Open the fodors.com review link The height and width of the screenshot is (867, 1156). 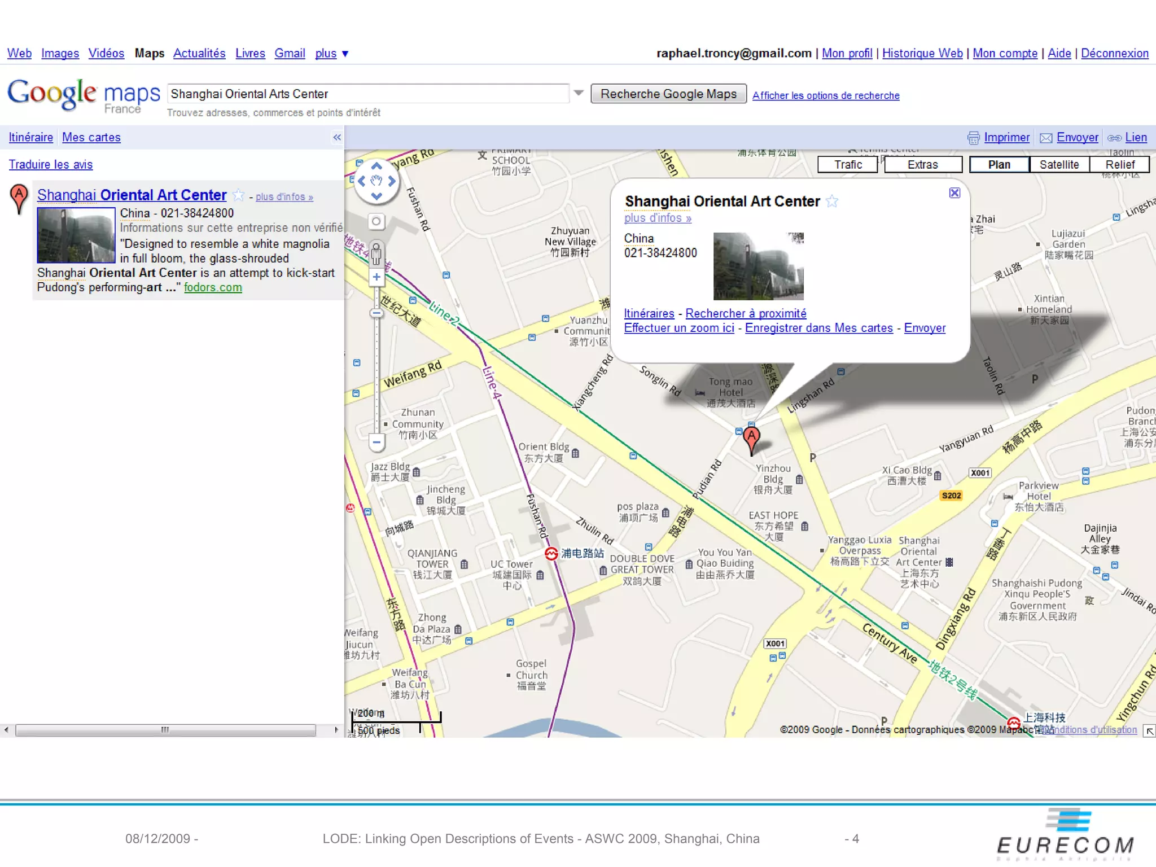pyautogui.click(x=213, y=287)
